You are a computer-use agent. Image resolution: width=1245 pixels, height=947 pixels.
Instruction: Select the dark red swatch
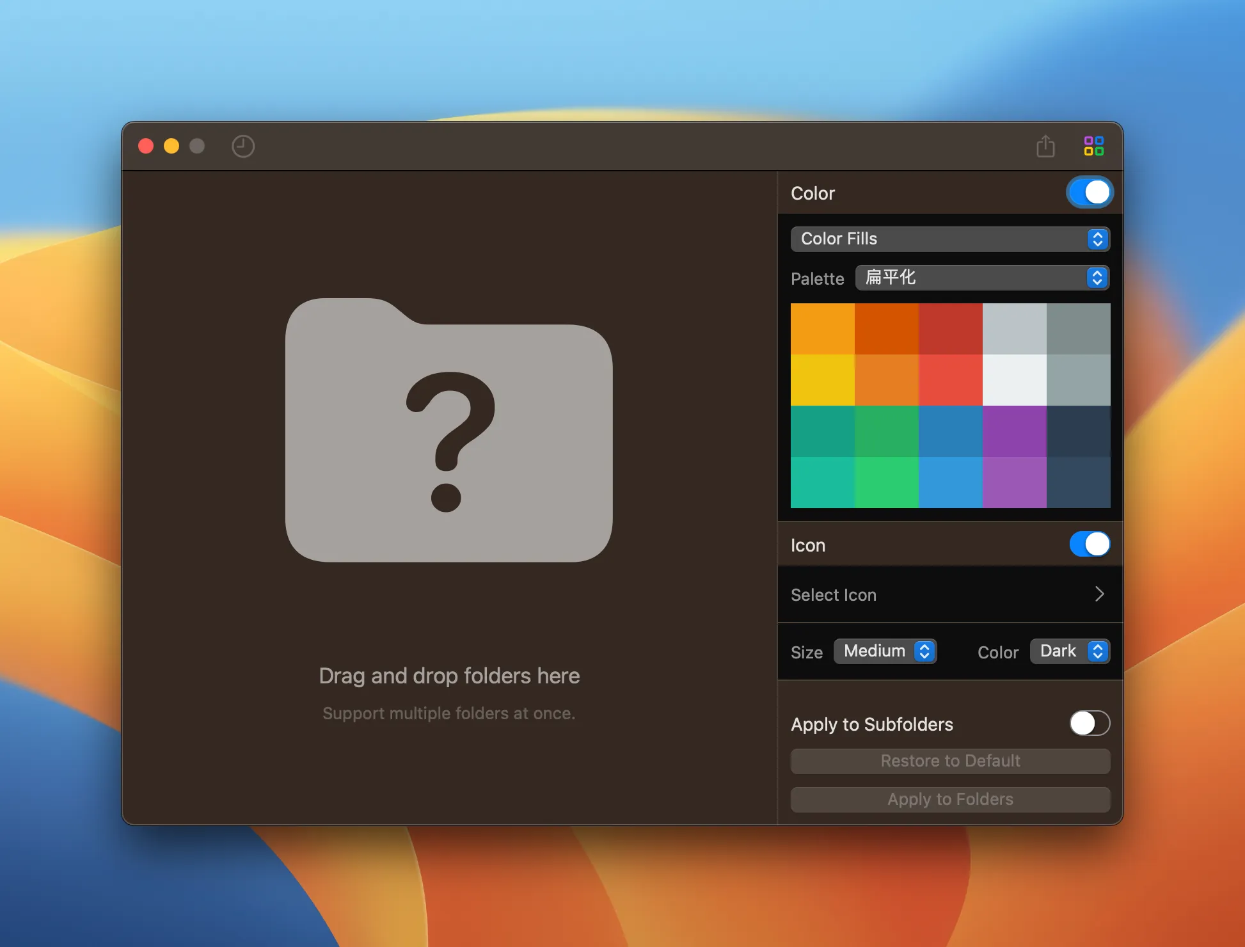[951, 329]
